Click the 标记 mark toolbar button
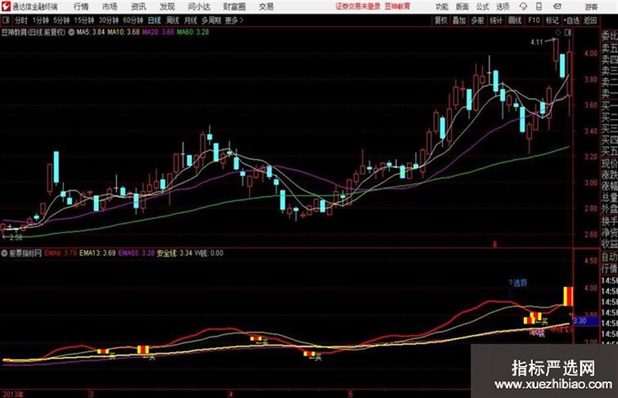618x398 pixels. point(552,20)
